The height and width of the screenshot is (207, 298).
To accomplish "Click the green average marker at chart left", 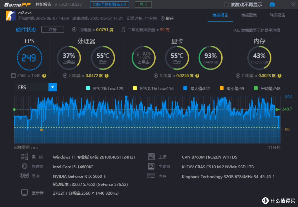I will [14, 110].
